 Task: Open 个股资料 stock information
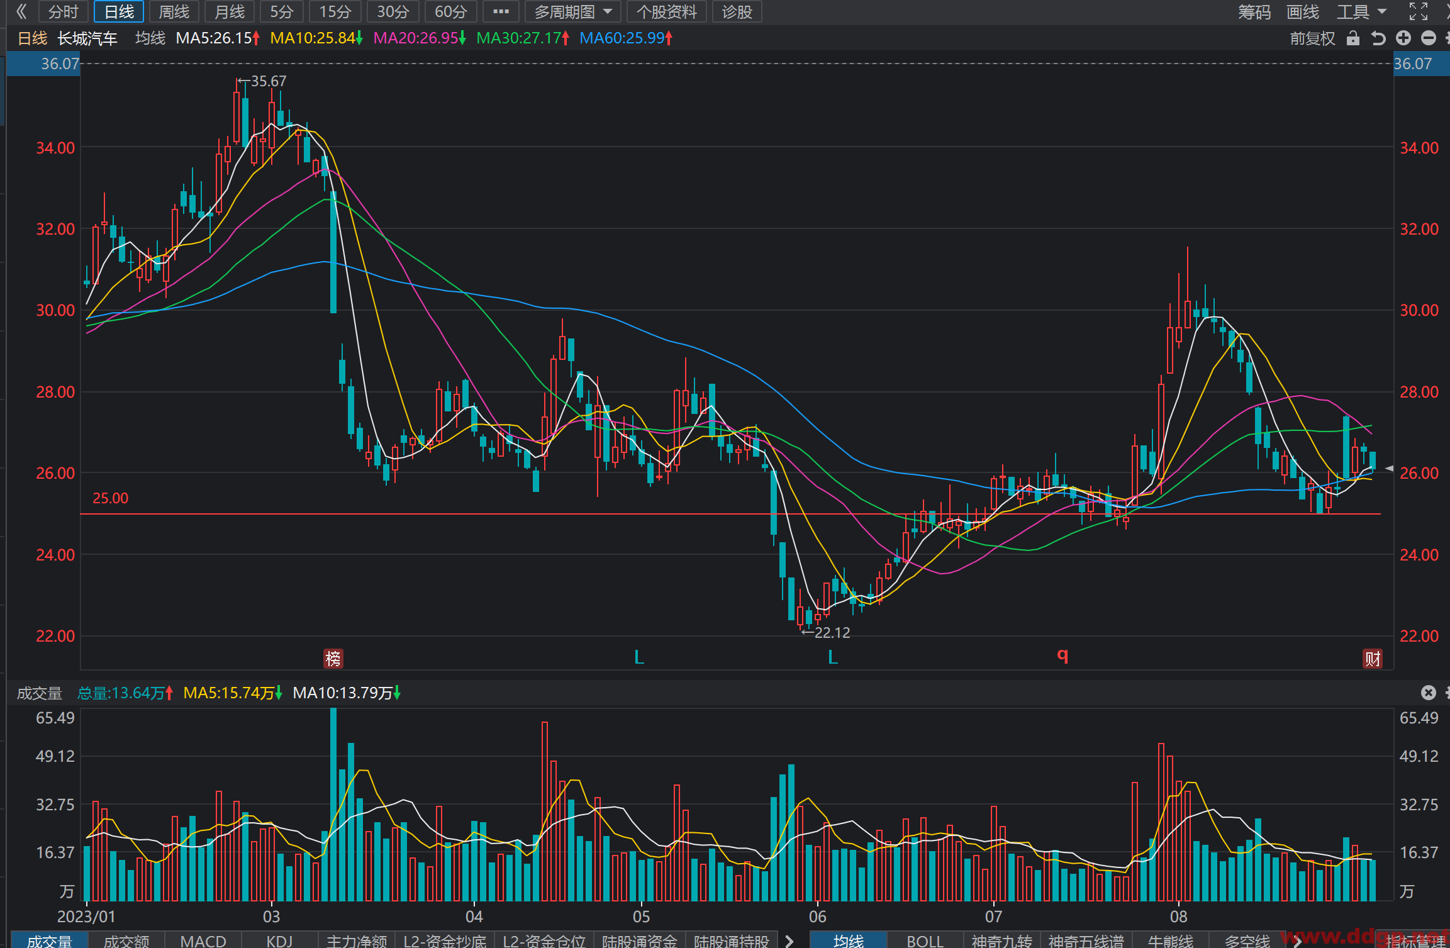(x=666, y=11)
